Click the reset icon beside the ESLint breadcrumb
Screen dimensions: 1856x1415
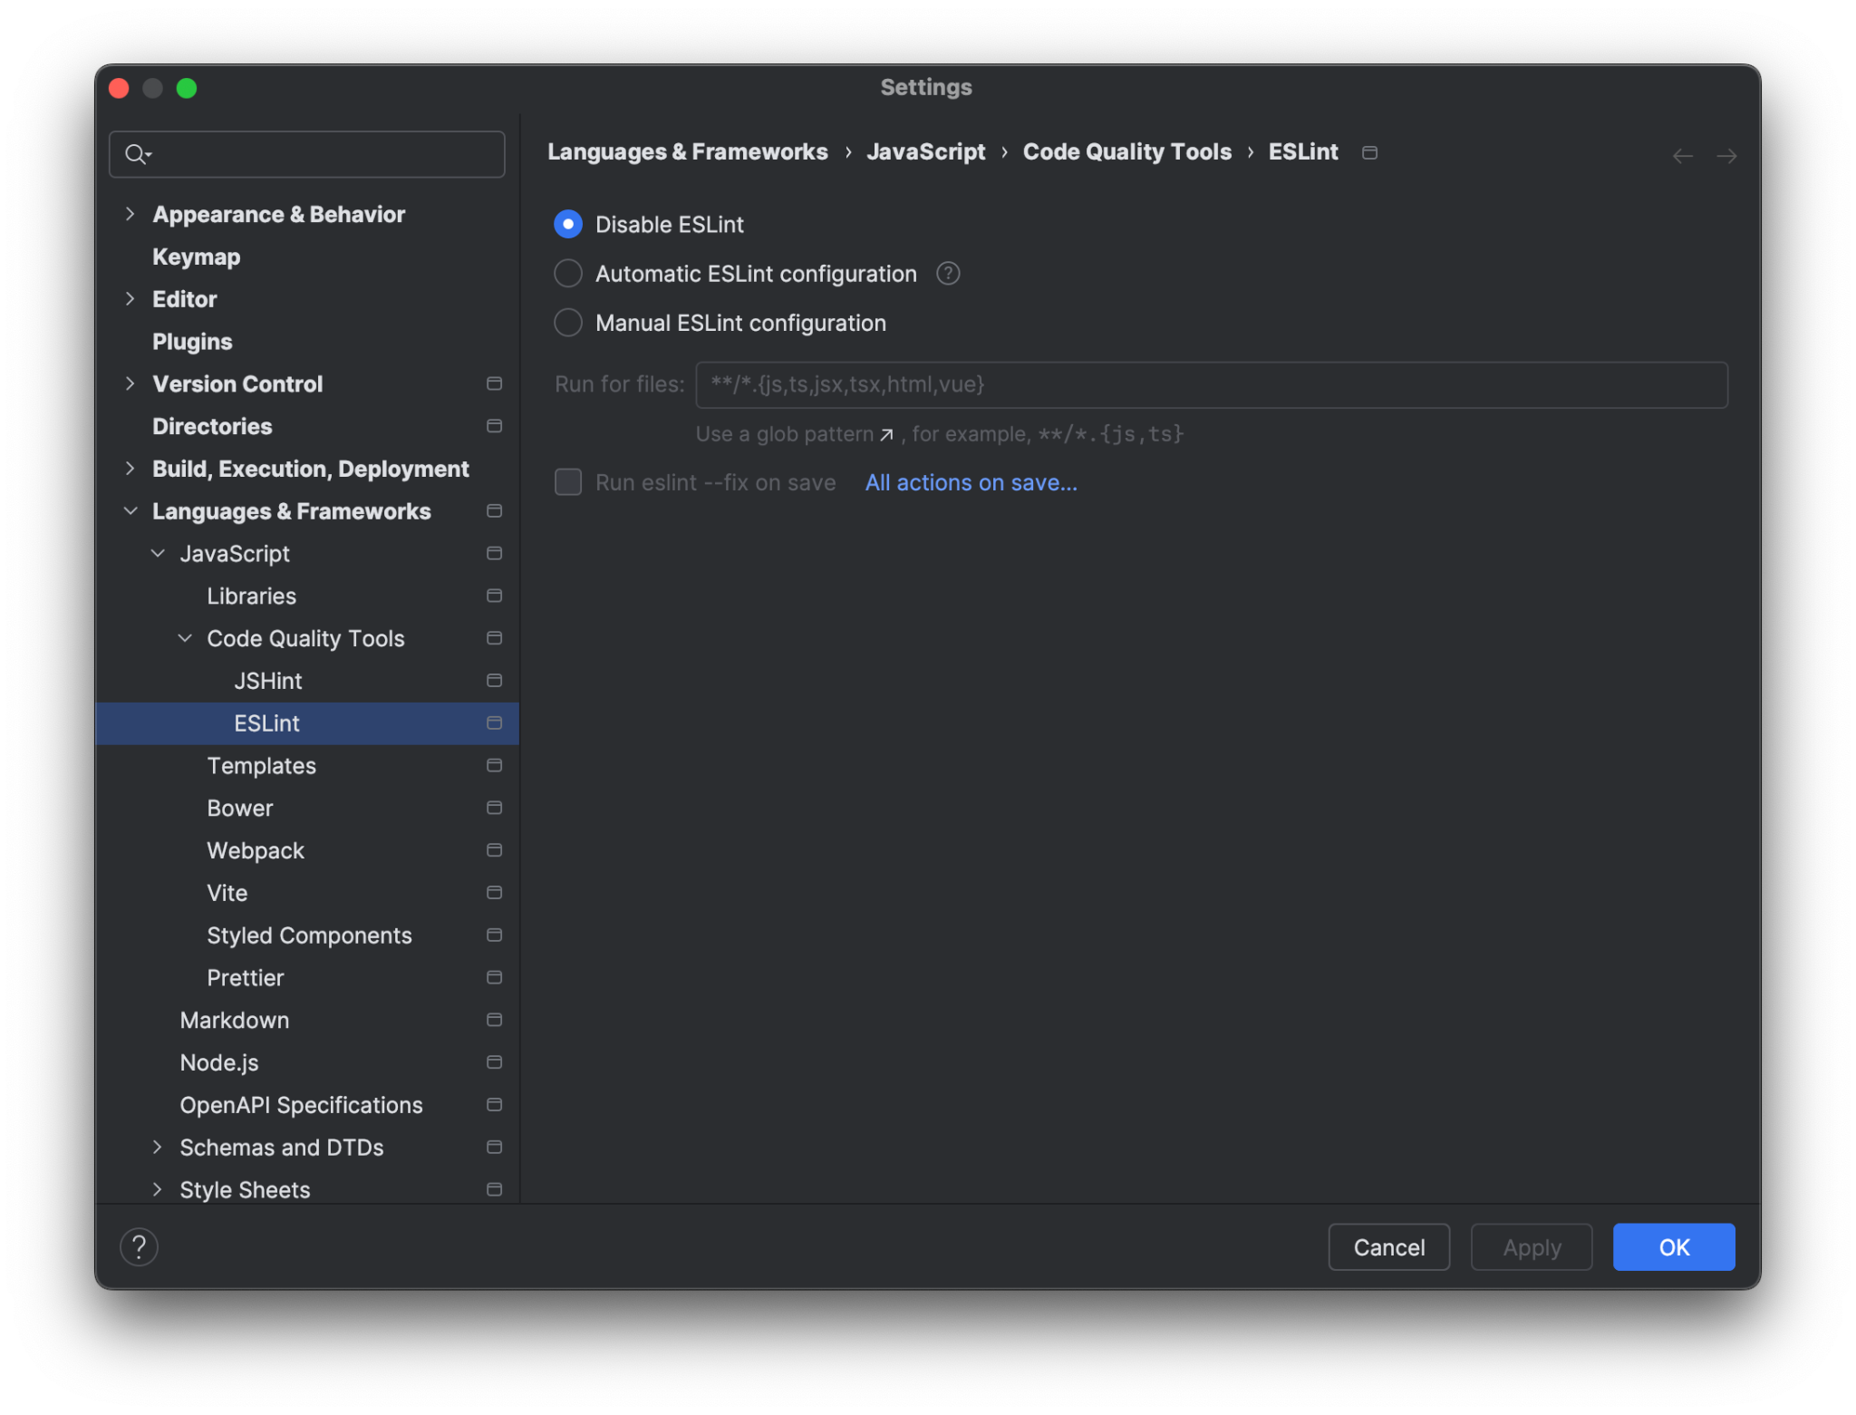(x=1368, y=152)
